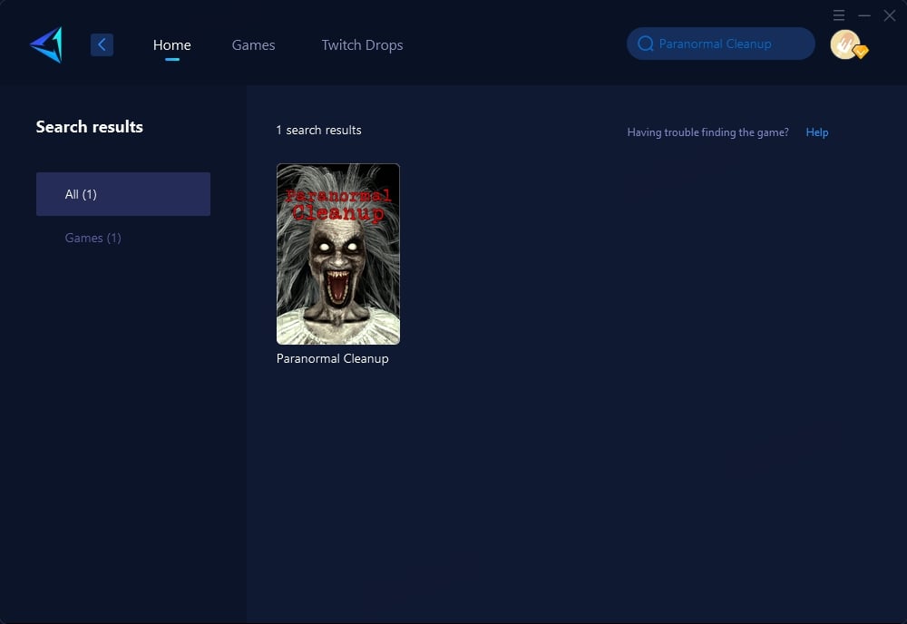907x624 pixels.
Task: Select the All (1) filter
Action: (123, 194)
